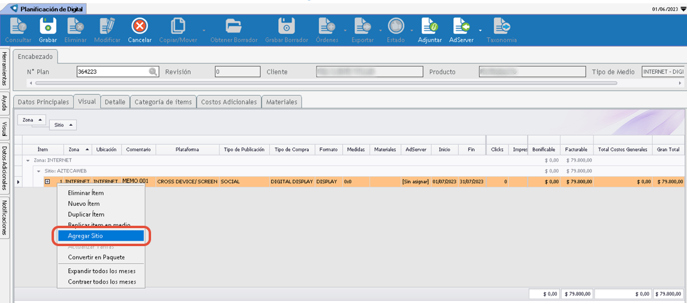The height and width of the screenshot is (303, 687).
Task: Toggle the Sitio grouping chip sort
Action: (x=63, y=125)
